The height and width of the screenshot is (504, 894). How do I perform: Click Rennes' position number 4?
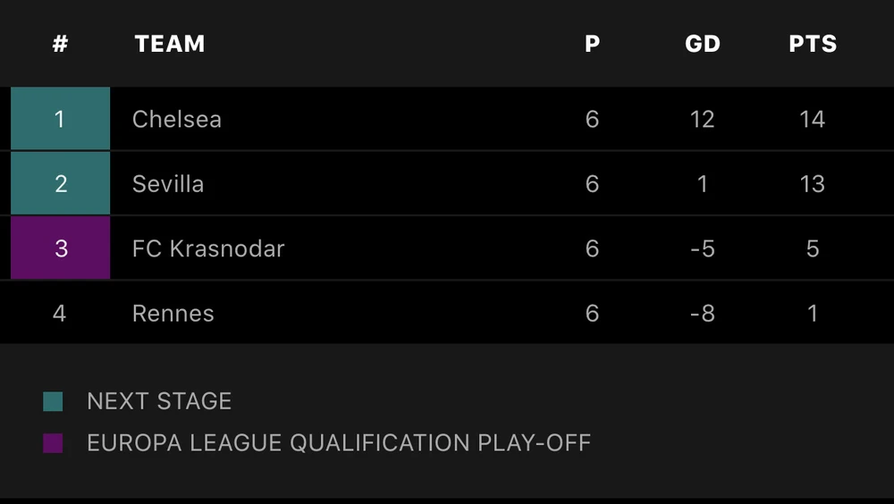60,314
